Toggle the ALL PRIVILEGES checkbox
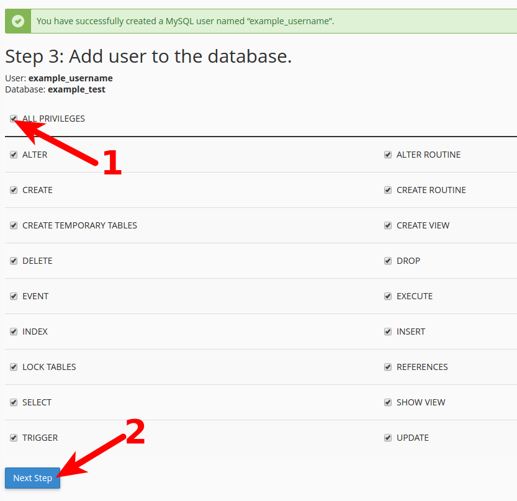The width and height of the screenshot is (517, 501). coord(14,119)
